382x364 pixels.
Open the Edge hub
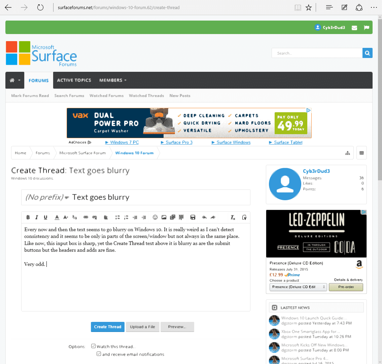[x=329, y=7]
